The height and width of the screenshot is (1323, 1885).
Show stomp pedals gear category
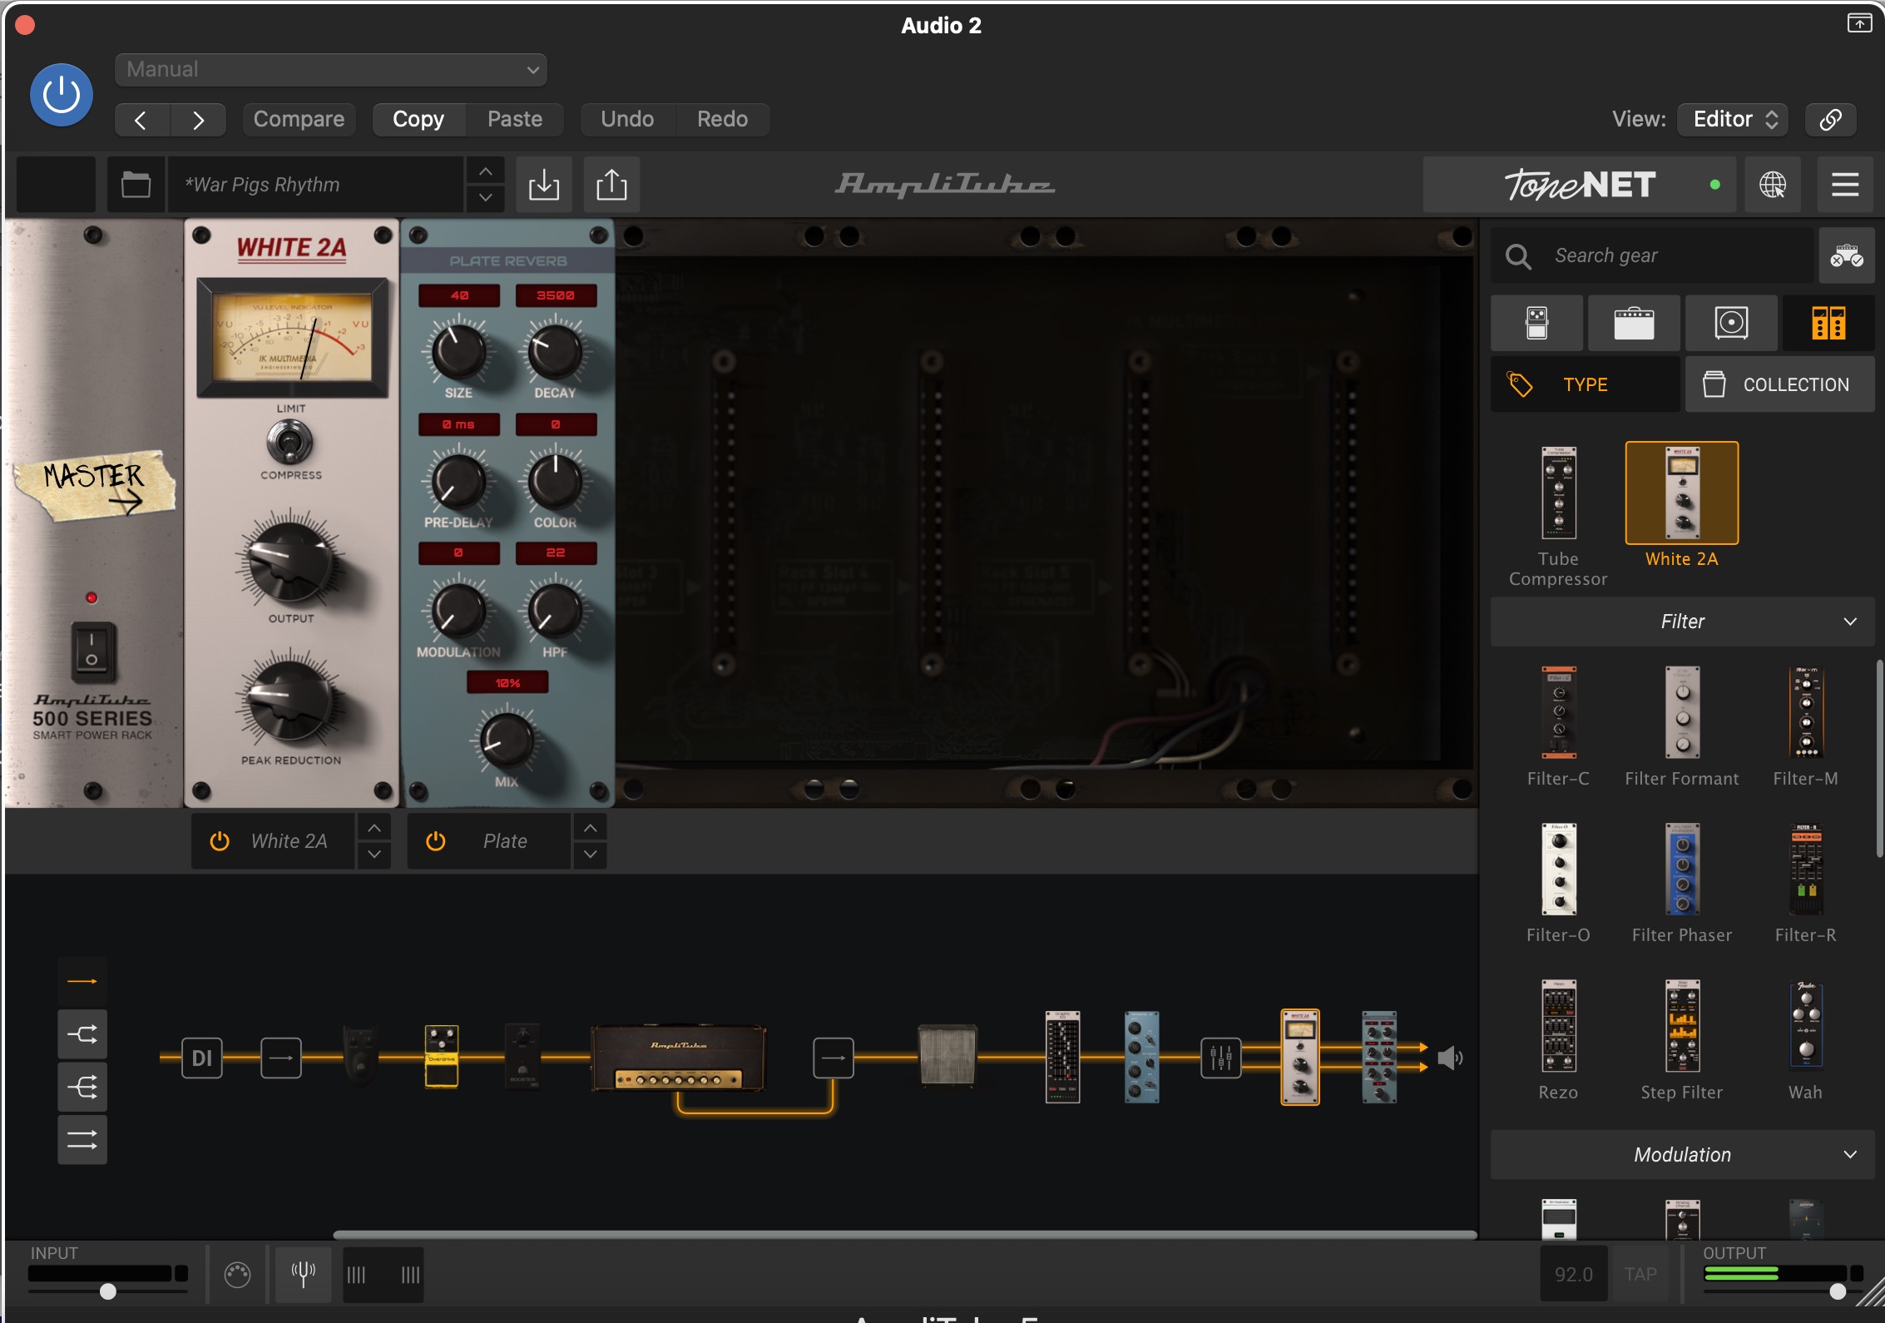coord(1536,323)
